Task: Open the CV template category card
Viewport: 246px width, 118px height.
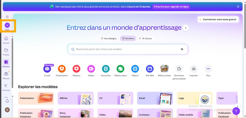Action: tap(115, 98)
